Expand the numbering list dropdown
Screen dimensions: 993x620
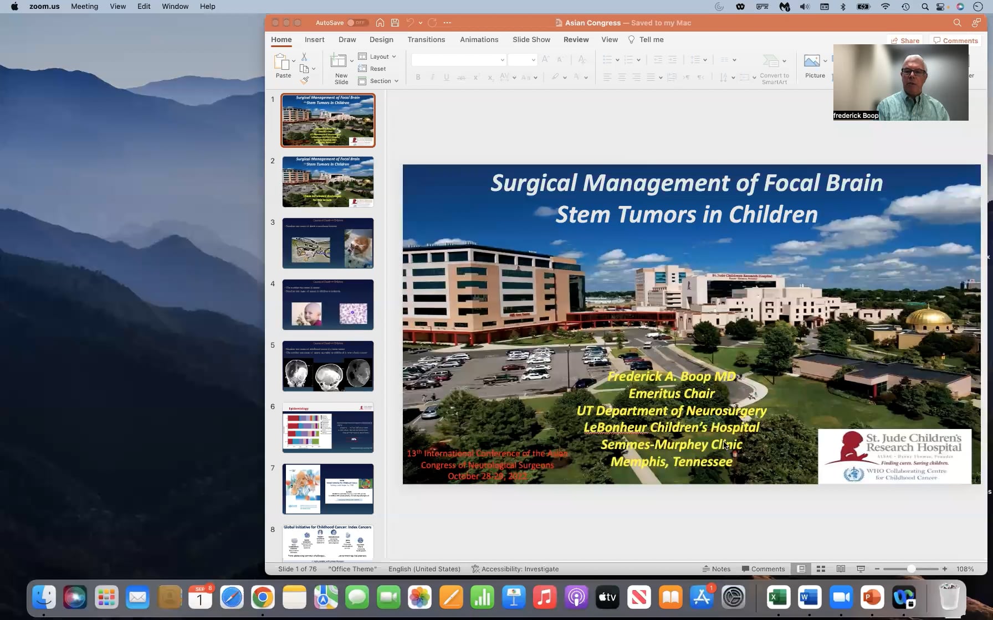638,60
